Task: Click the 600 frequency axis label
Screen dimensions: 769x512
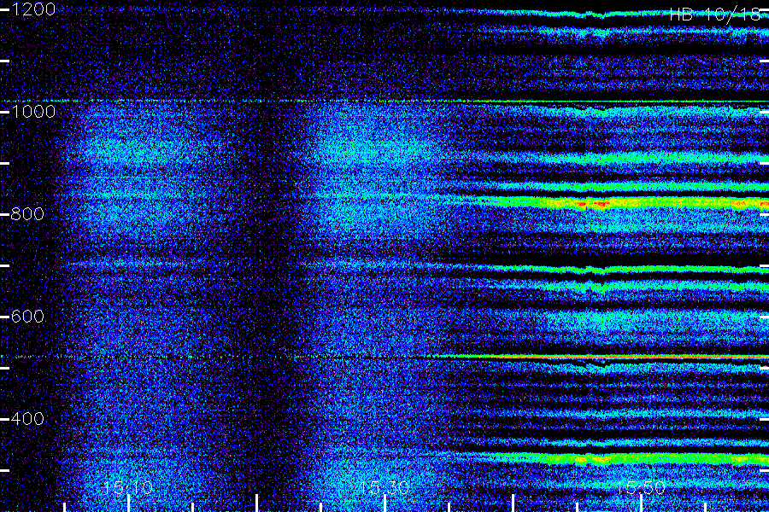Action: pyautogui.click(x=27, y=316)
